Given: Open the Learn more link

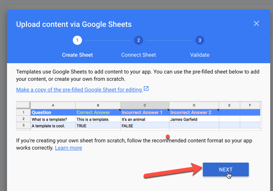Looking at the screenshot, I should pyautogui.click(x=69, y=148).
